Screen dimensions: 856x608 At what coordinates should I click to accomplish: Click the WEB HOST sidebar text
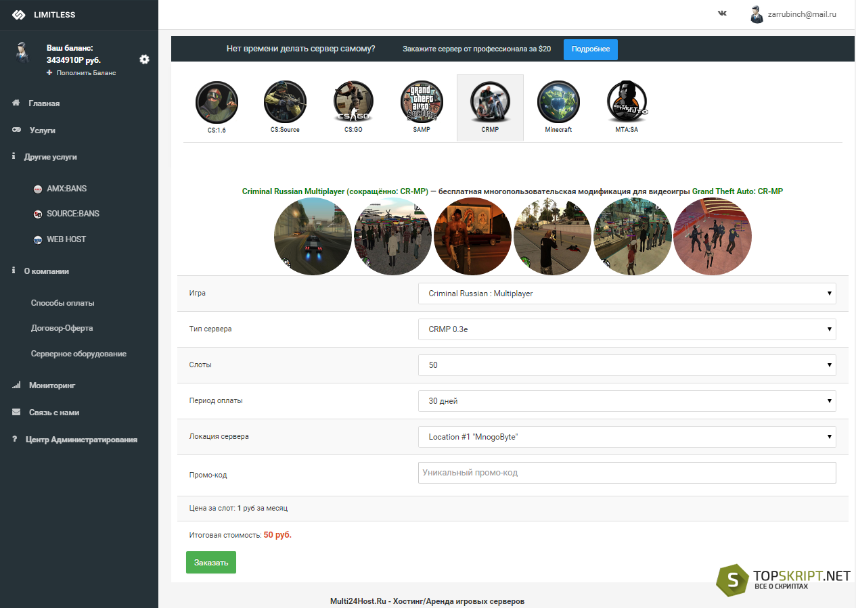pyautogui.click(x=66, y=239)
